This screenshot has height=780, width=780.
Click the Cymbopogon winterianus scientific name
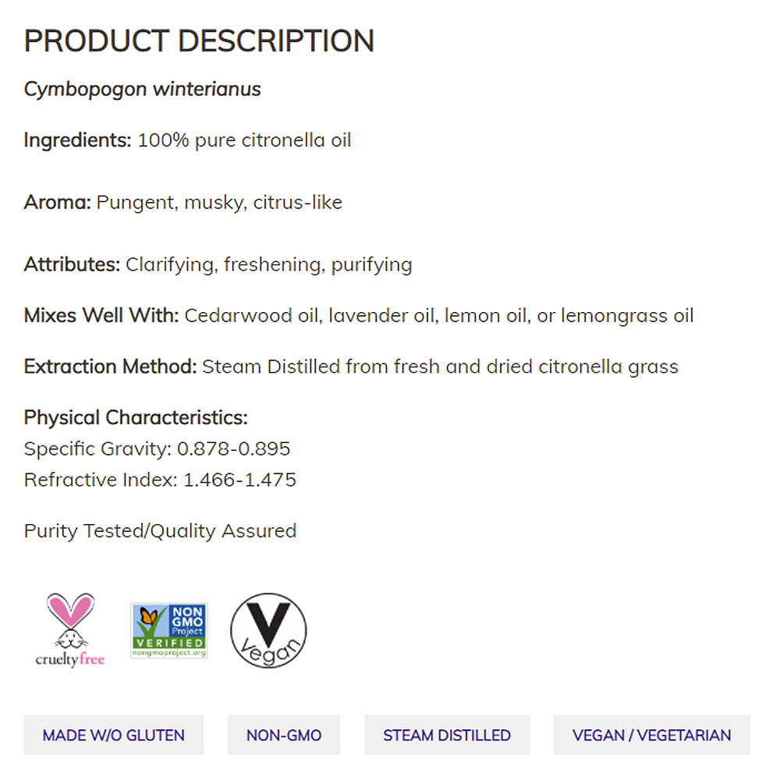click(142, 89)
